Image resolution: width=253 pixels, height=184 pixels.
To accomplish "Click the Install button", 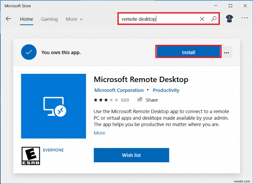I will [188, 52].
